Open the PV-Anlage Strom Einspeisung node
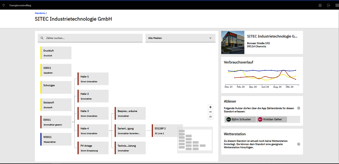 [x=93, y=148]
